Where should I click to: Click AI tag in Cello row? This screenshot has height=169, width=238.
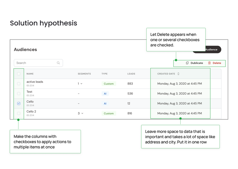pos(105,104)
